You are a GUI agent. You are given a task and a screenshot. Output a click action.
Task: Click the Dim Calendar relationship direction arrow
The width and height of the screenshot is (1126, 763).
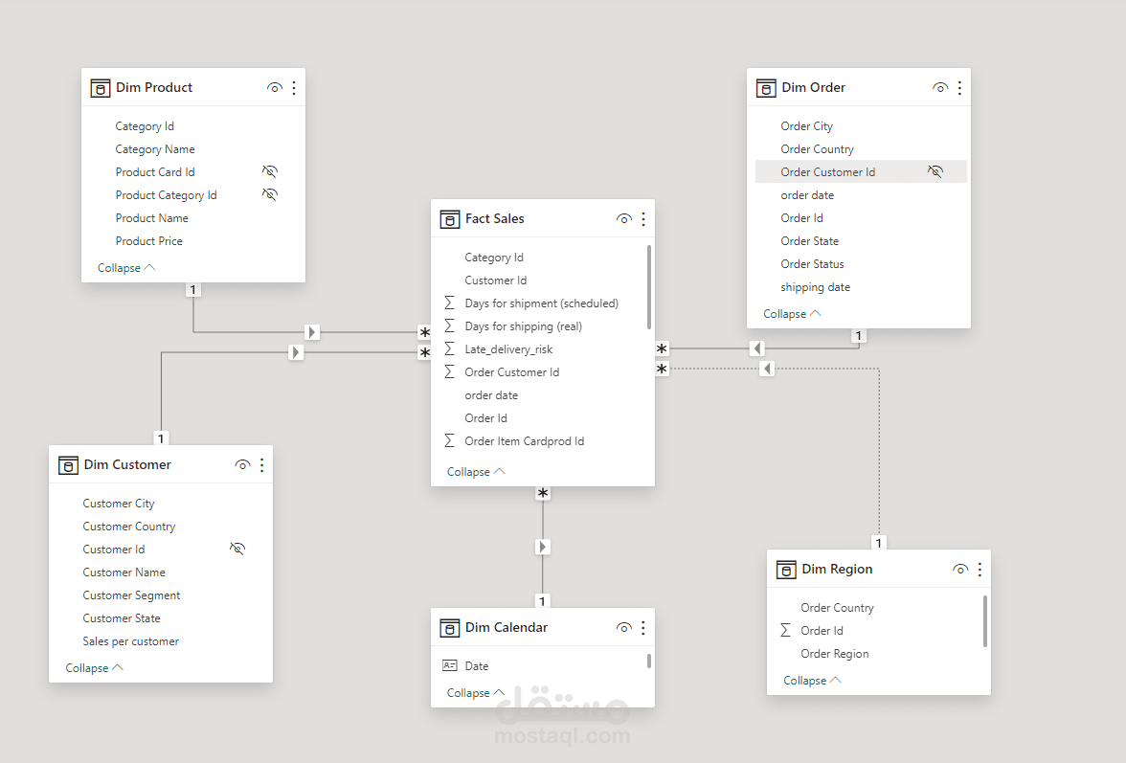click(x=543, y=547)
